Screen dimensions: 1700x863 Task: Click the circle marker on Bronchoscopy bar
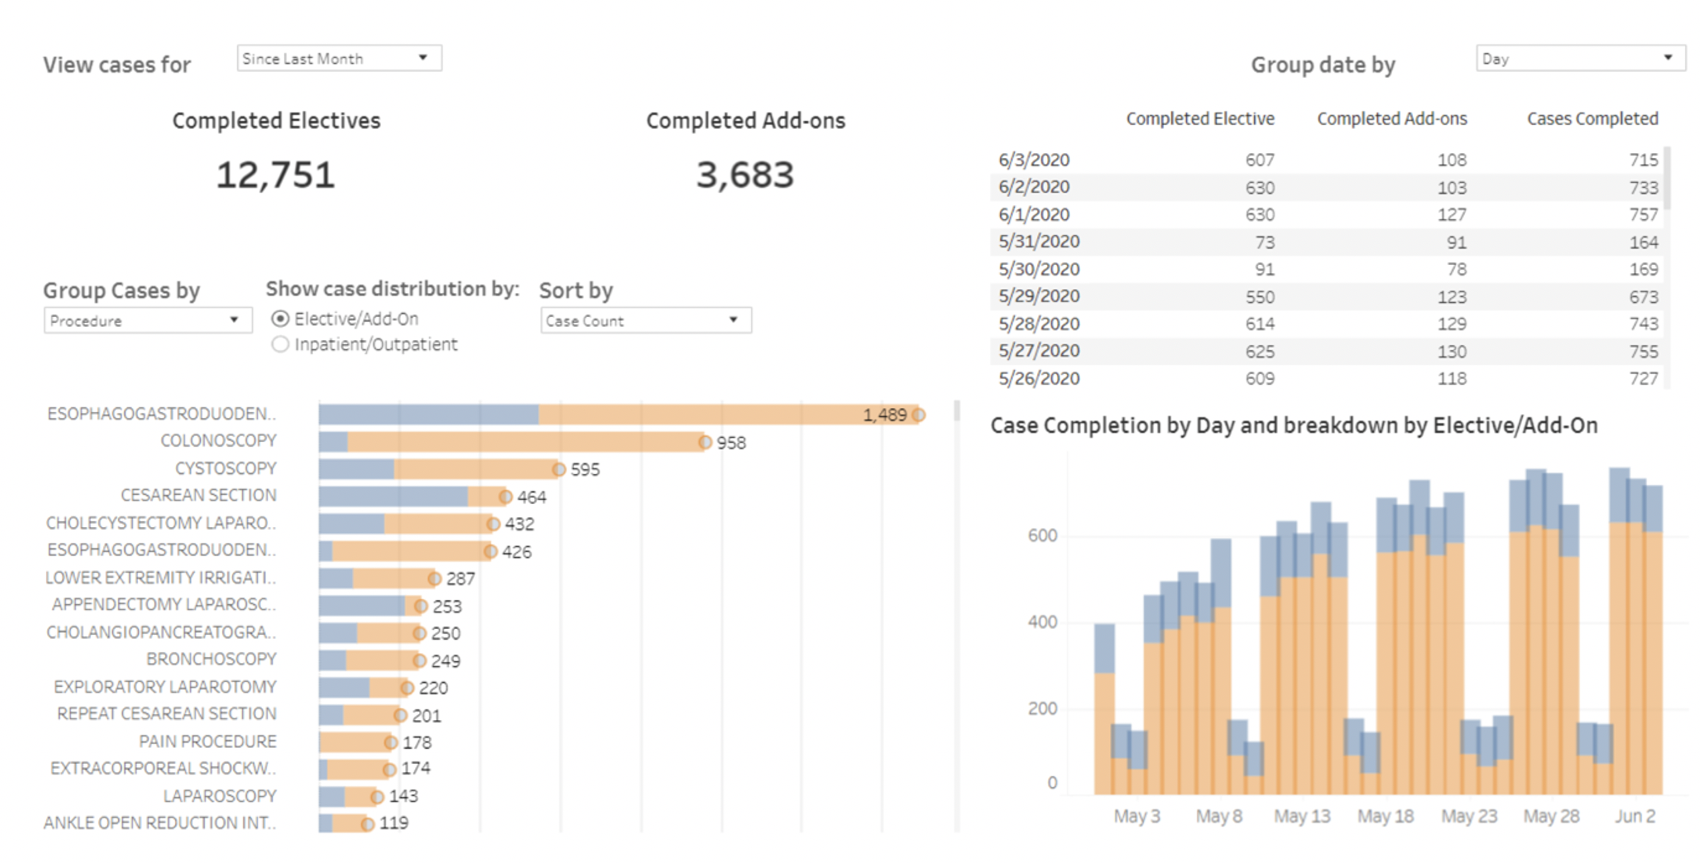[x=419, y=661]
